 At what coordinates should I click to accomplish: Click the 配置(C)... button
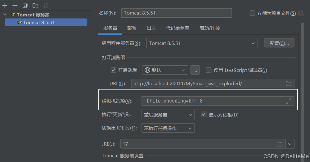tap(279, 43)
